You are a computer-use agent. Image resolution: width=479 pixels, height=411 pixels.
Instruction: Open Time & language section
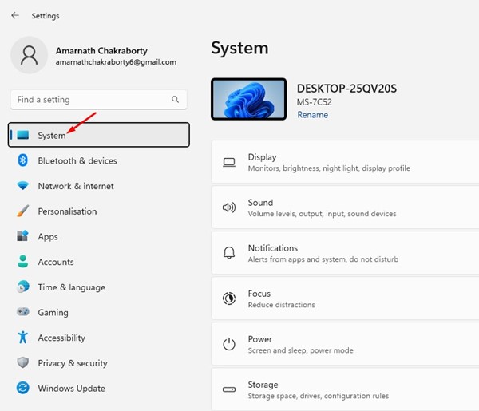70,287
